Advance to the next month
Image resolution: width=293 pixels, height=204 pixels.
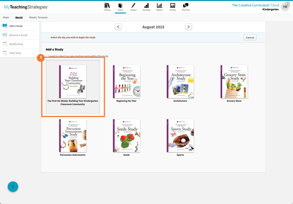[x=188, y=27]
